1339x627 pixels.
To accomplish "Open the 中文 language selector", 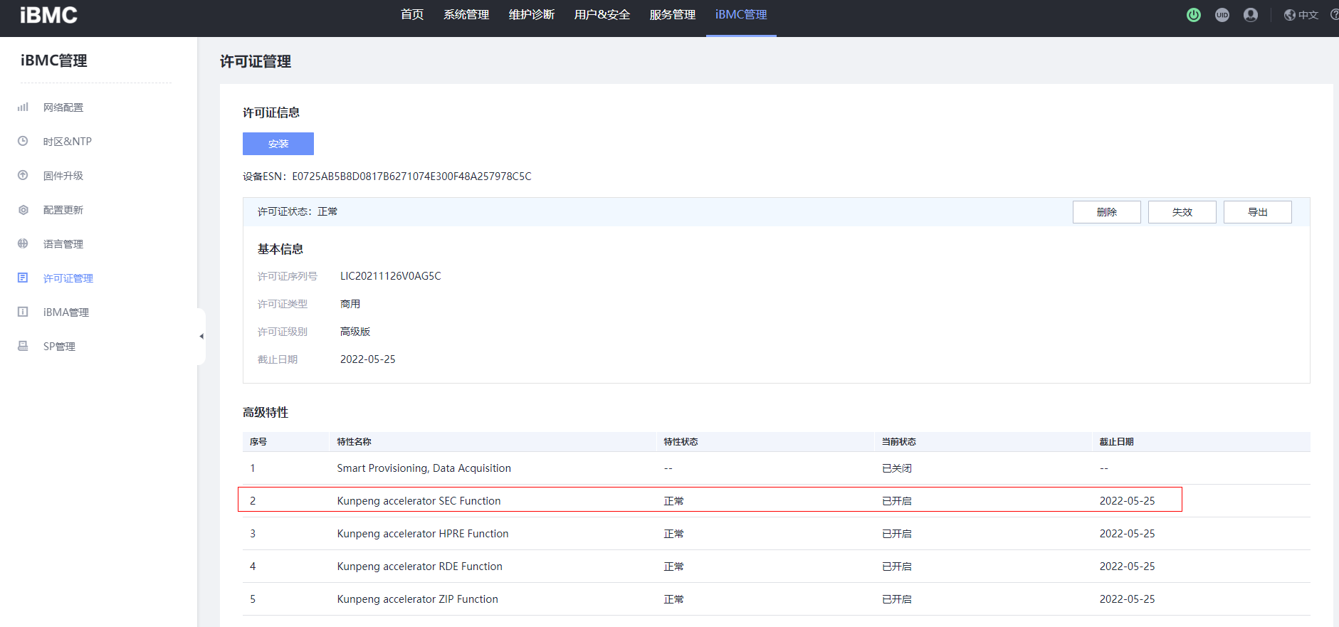I will [1308, 15].
